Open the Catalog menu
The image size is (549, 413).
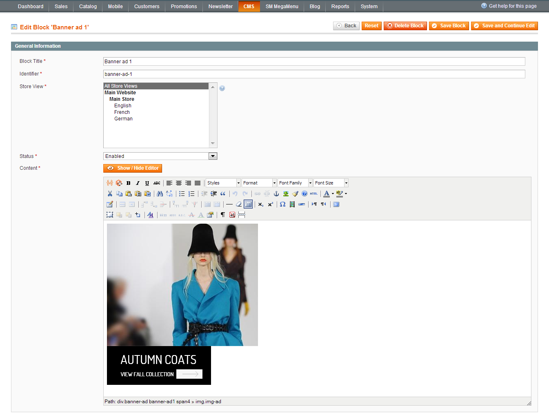point(88,7)
